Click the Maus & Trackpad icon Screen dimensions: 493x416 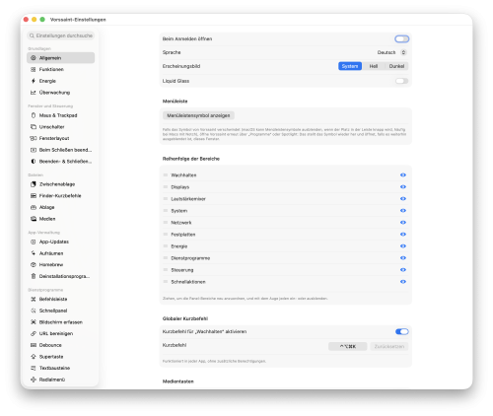(34, 115)
